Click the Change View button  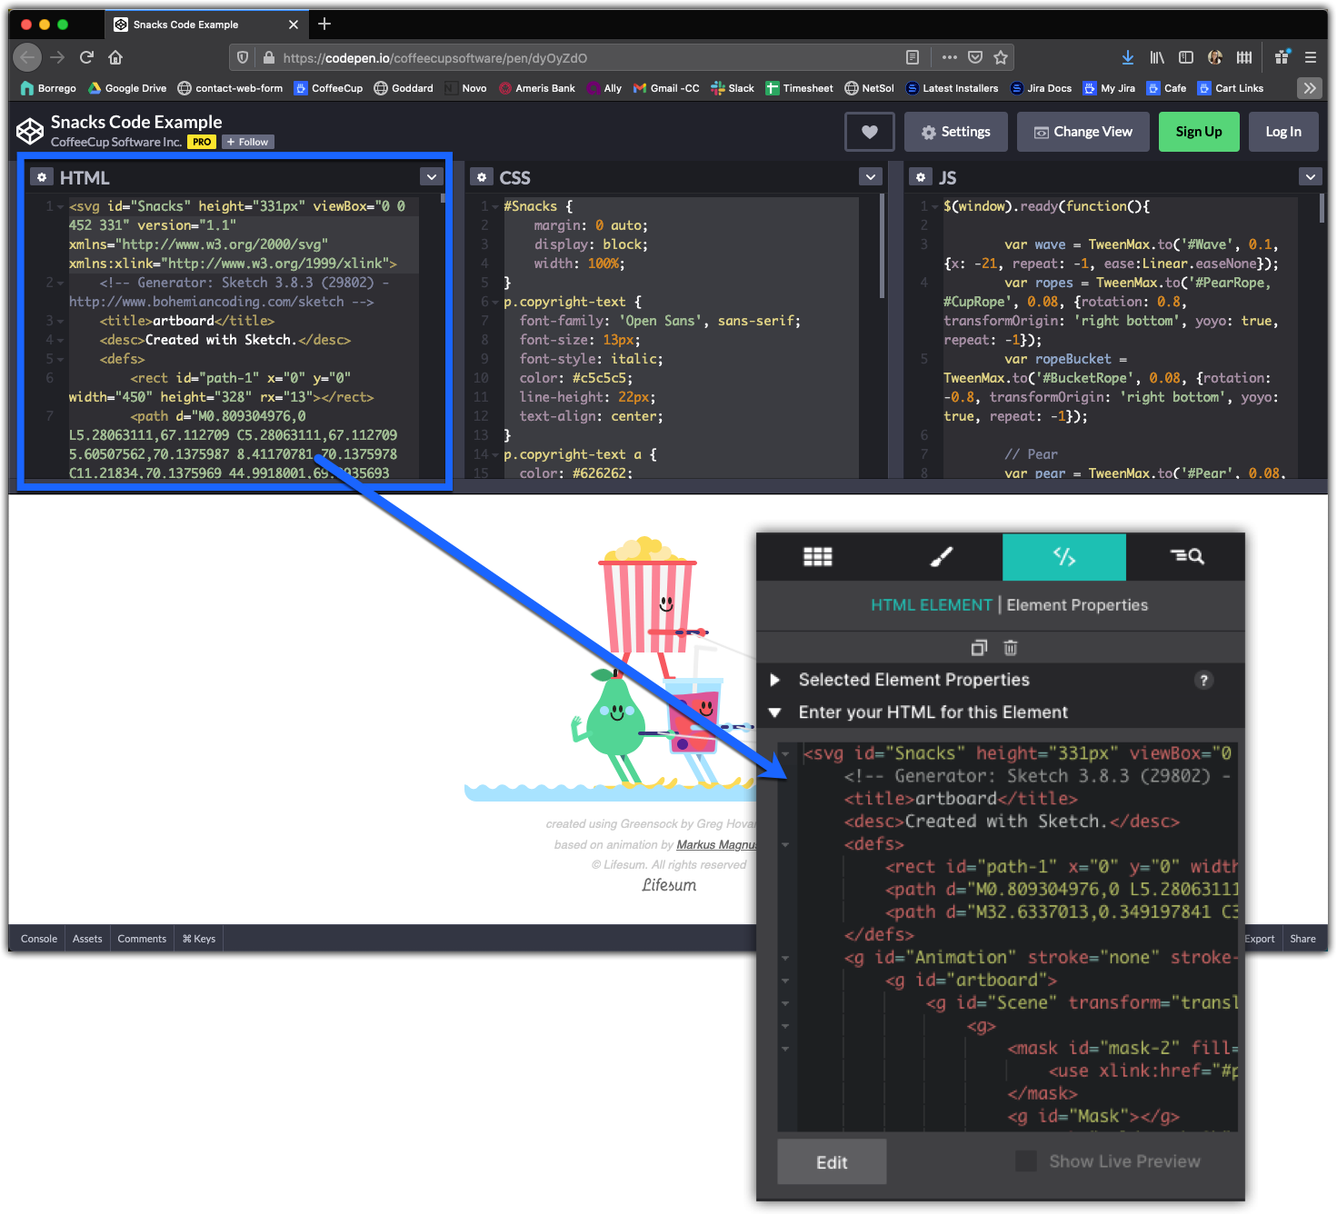pos(1083,132)
